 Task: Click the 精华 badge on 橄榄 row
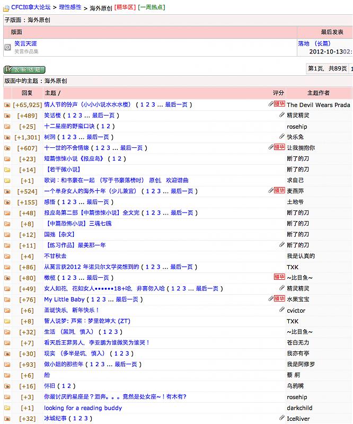click(279, 277)
